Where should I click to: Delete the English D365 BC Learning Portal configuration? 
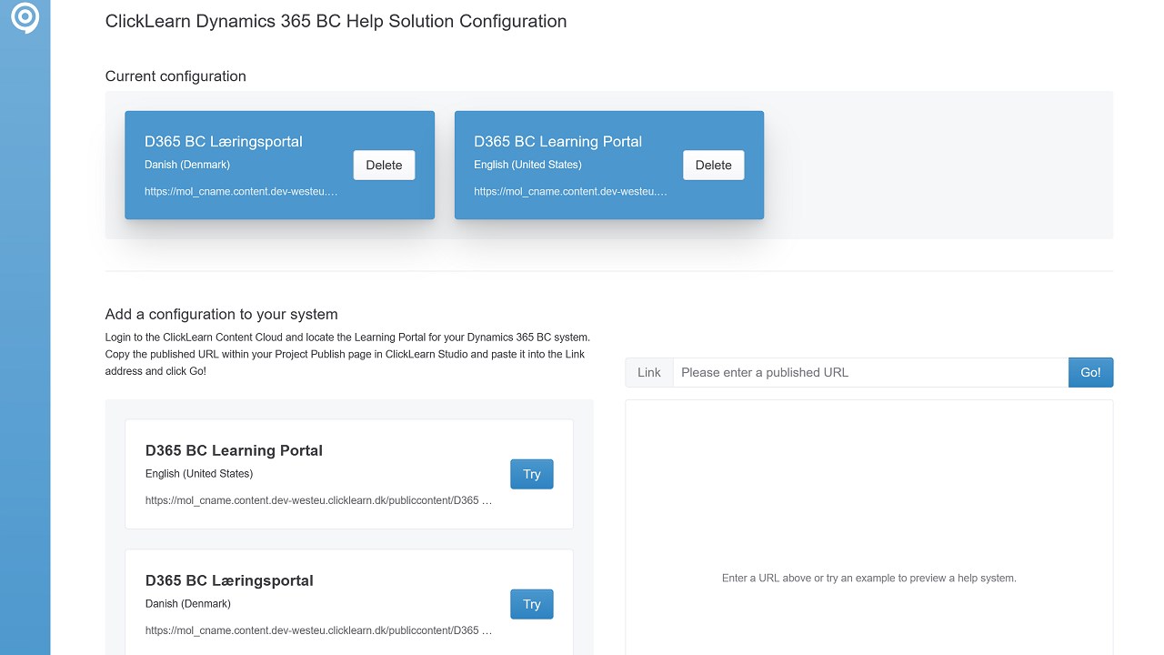[x=713, y=165]
